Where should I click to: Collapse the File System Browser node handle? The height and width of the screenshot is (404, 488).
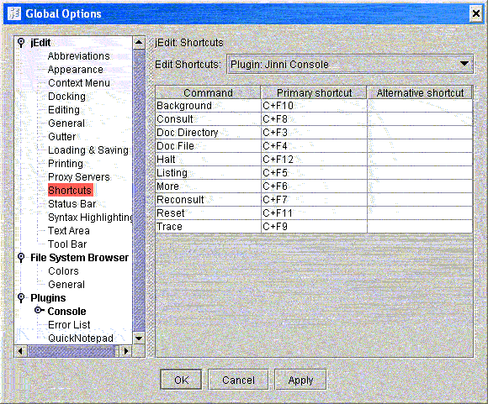coord(21,258)
